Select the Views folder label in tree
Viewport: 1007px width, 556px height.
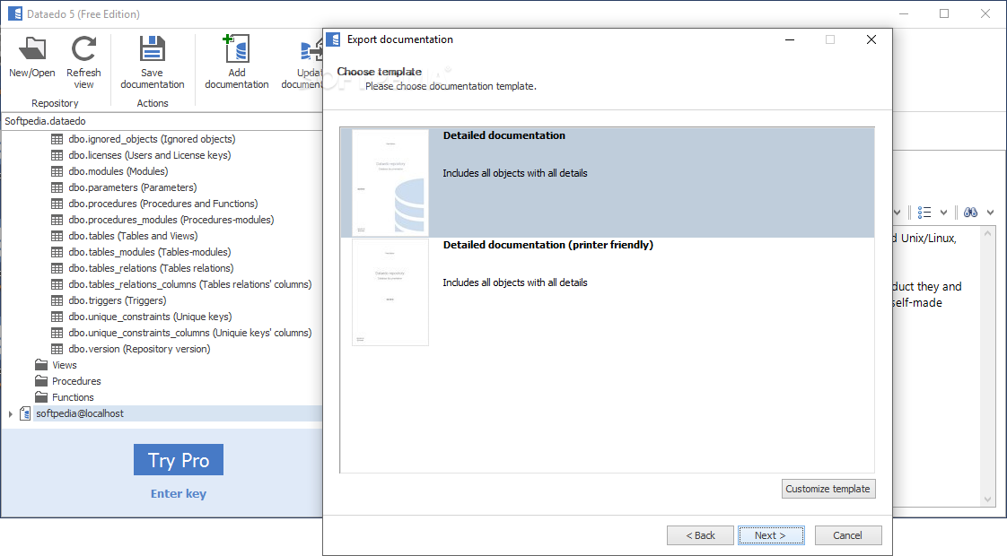65,365
